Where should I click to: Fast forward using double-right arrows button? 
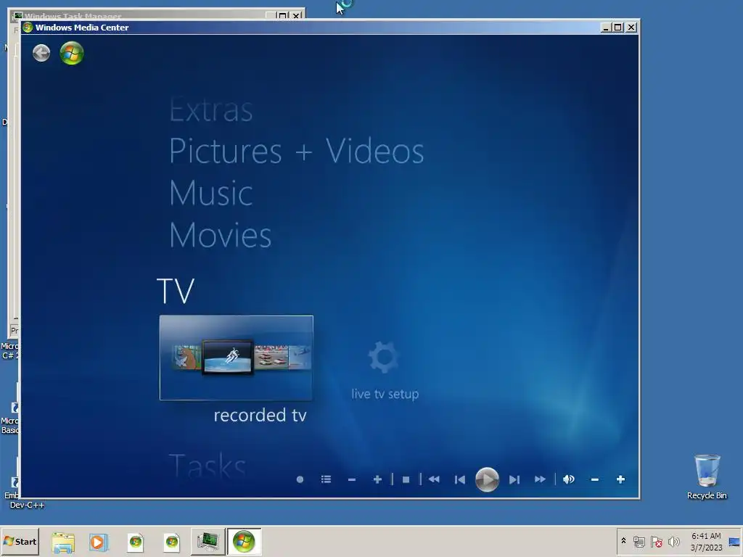(x=540, y=479)
